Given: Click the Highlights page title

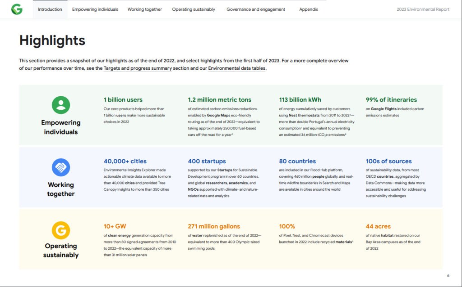Looking at the screenshot, I should pyautogui.click(x=52, y=40).
